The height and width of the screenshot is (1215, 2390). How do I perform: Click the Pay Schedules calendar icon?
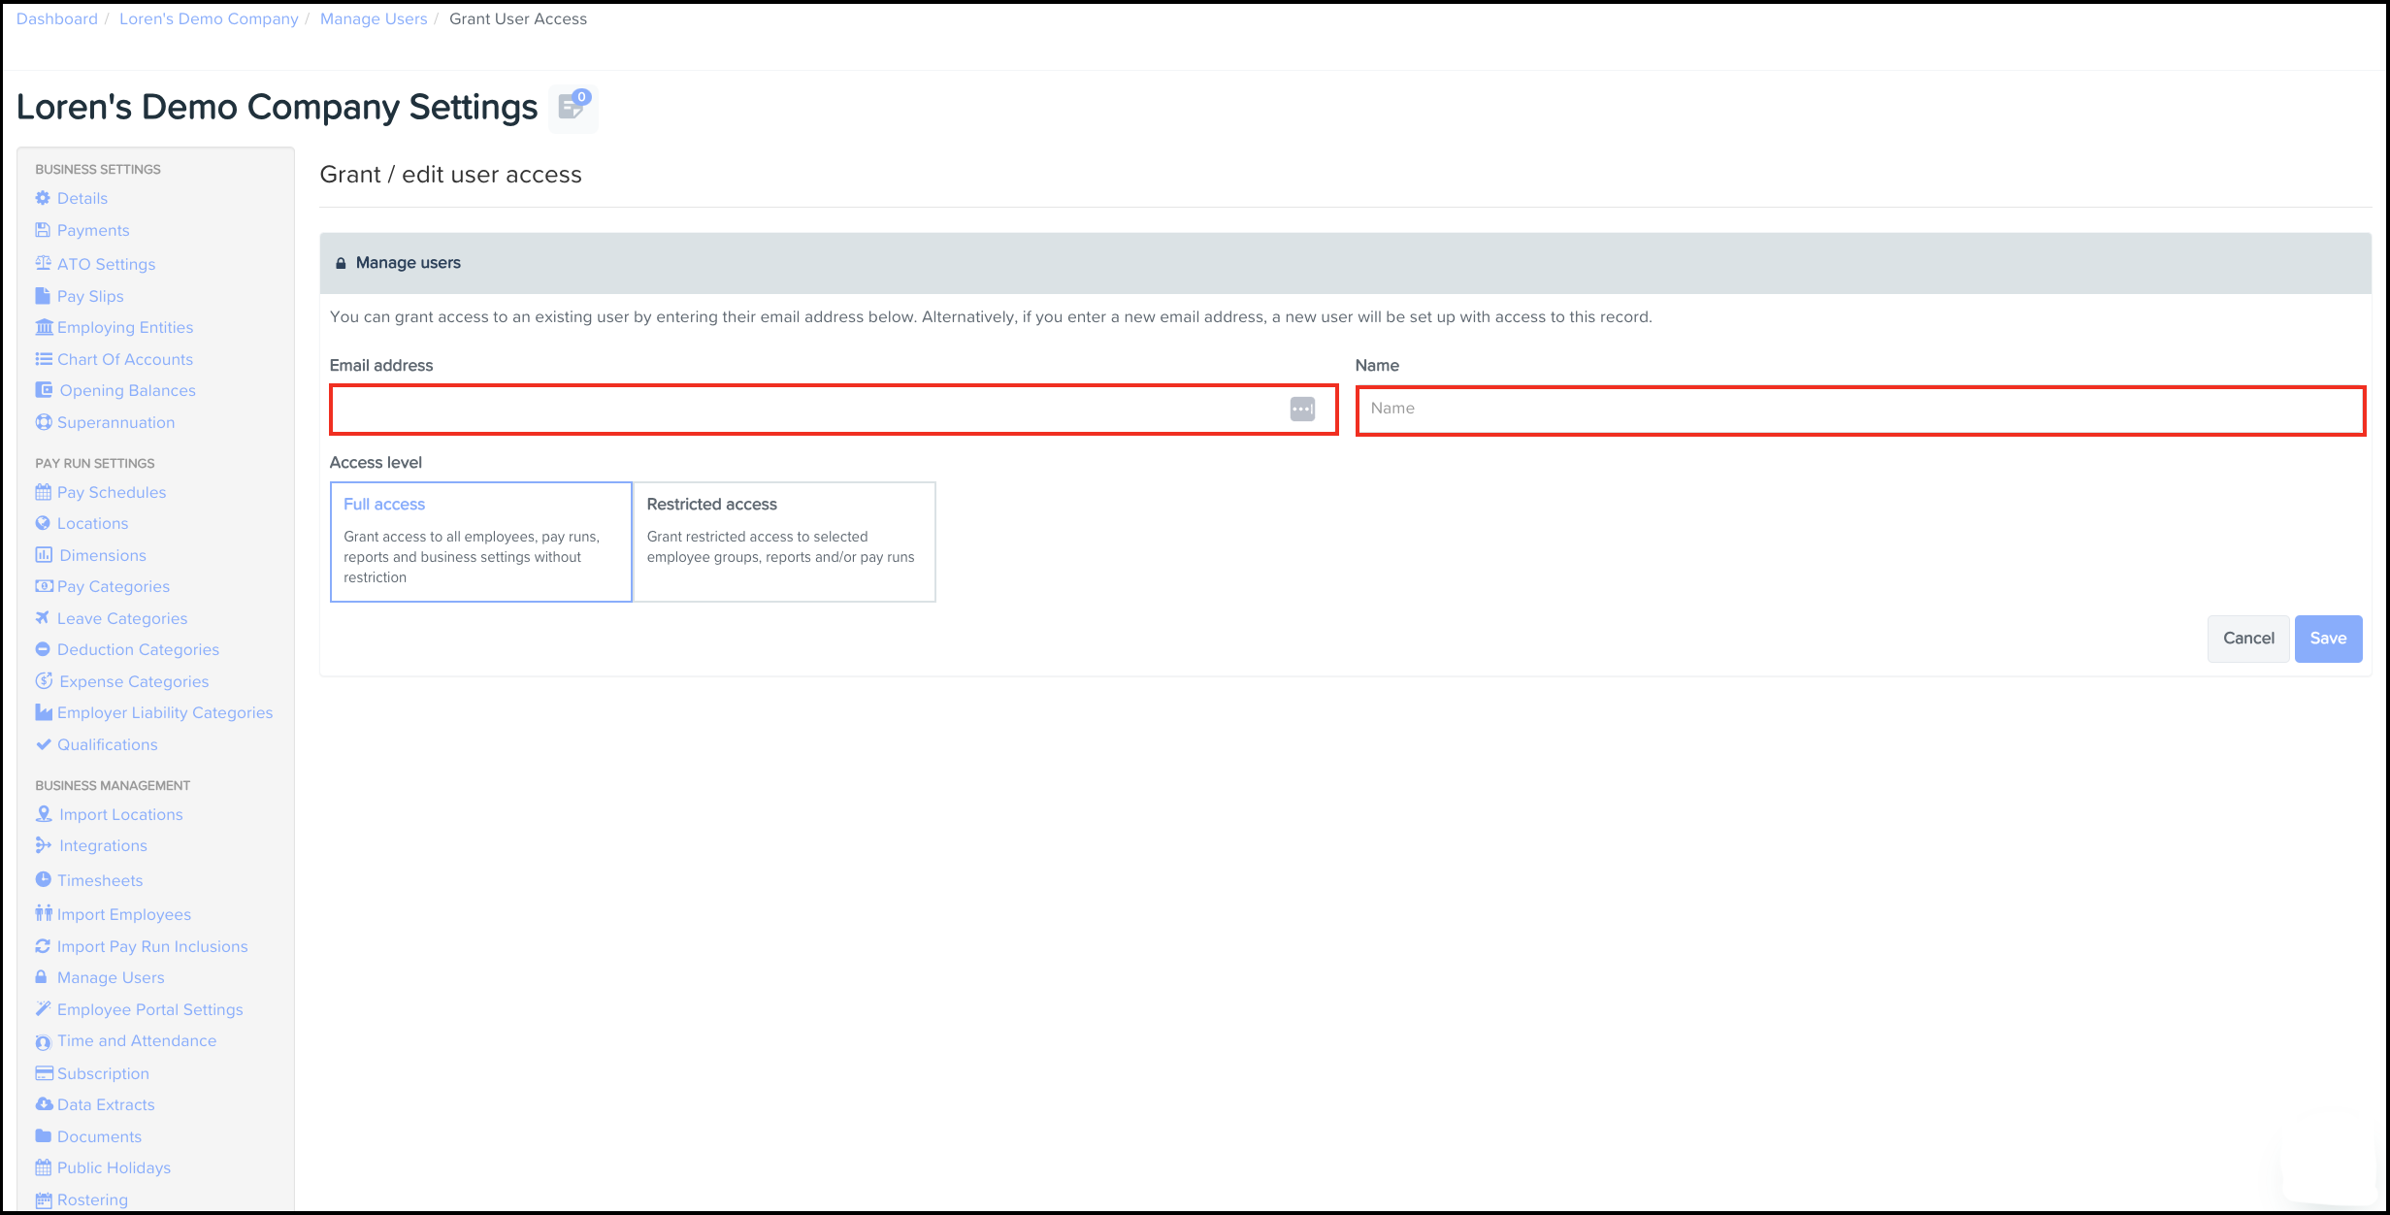(x=43, y=492)
